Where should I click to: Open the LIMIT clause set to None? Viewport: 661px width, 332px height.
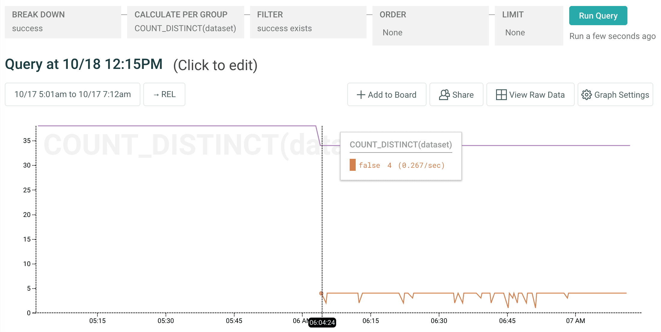[529, 25]
